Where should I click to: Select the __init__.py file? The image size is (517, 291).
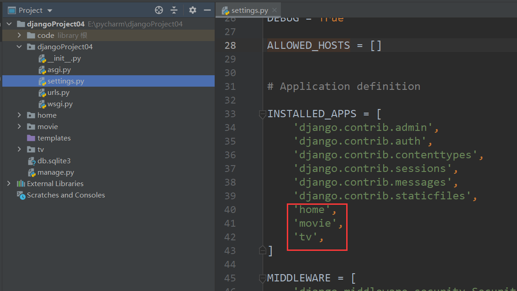(64, 58)
